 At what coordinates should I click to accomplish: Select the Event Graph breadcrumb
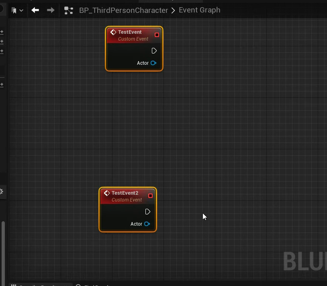click(199, 10)
